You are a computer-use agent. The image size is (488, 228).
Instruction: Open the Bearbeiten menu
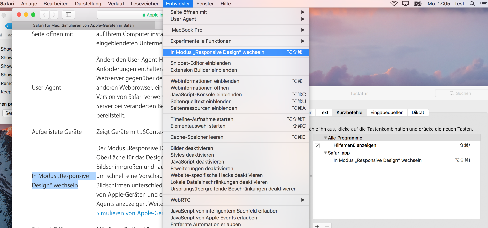click(56, 4)
